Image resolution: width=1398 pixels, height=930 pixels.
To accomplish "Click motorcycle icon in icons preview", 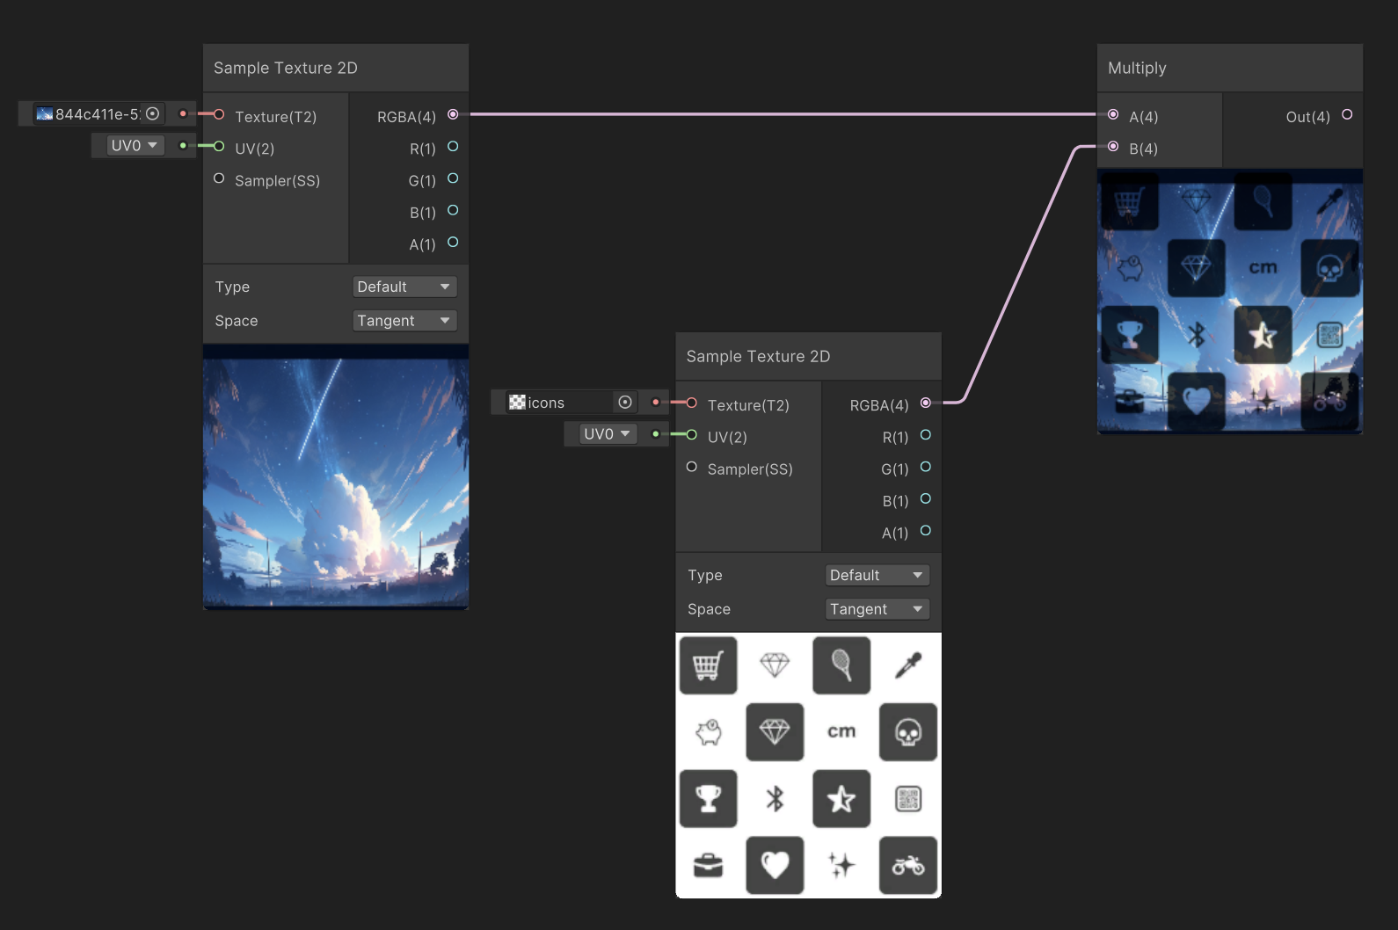I will click(x=908, y=866).
